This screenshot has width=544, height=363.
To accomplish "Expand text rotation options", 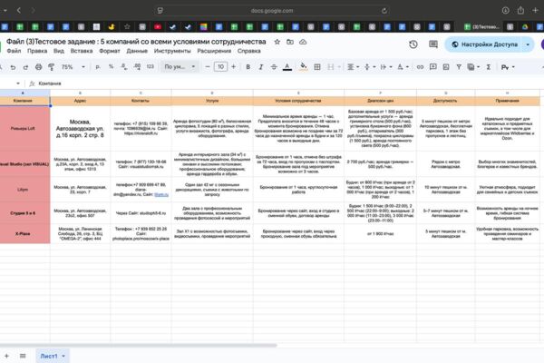I will (x=408, y=67).
